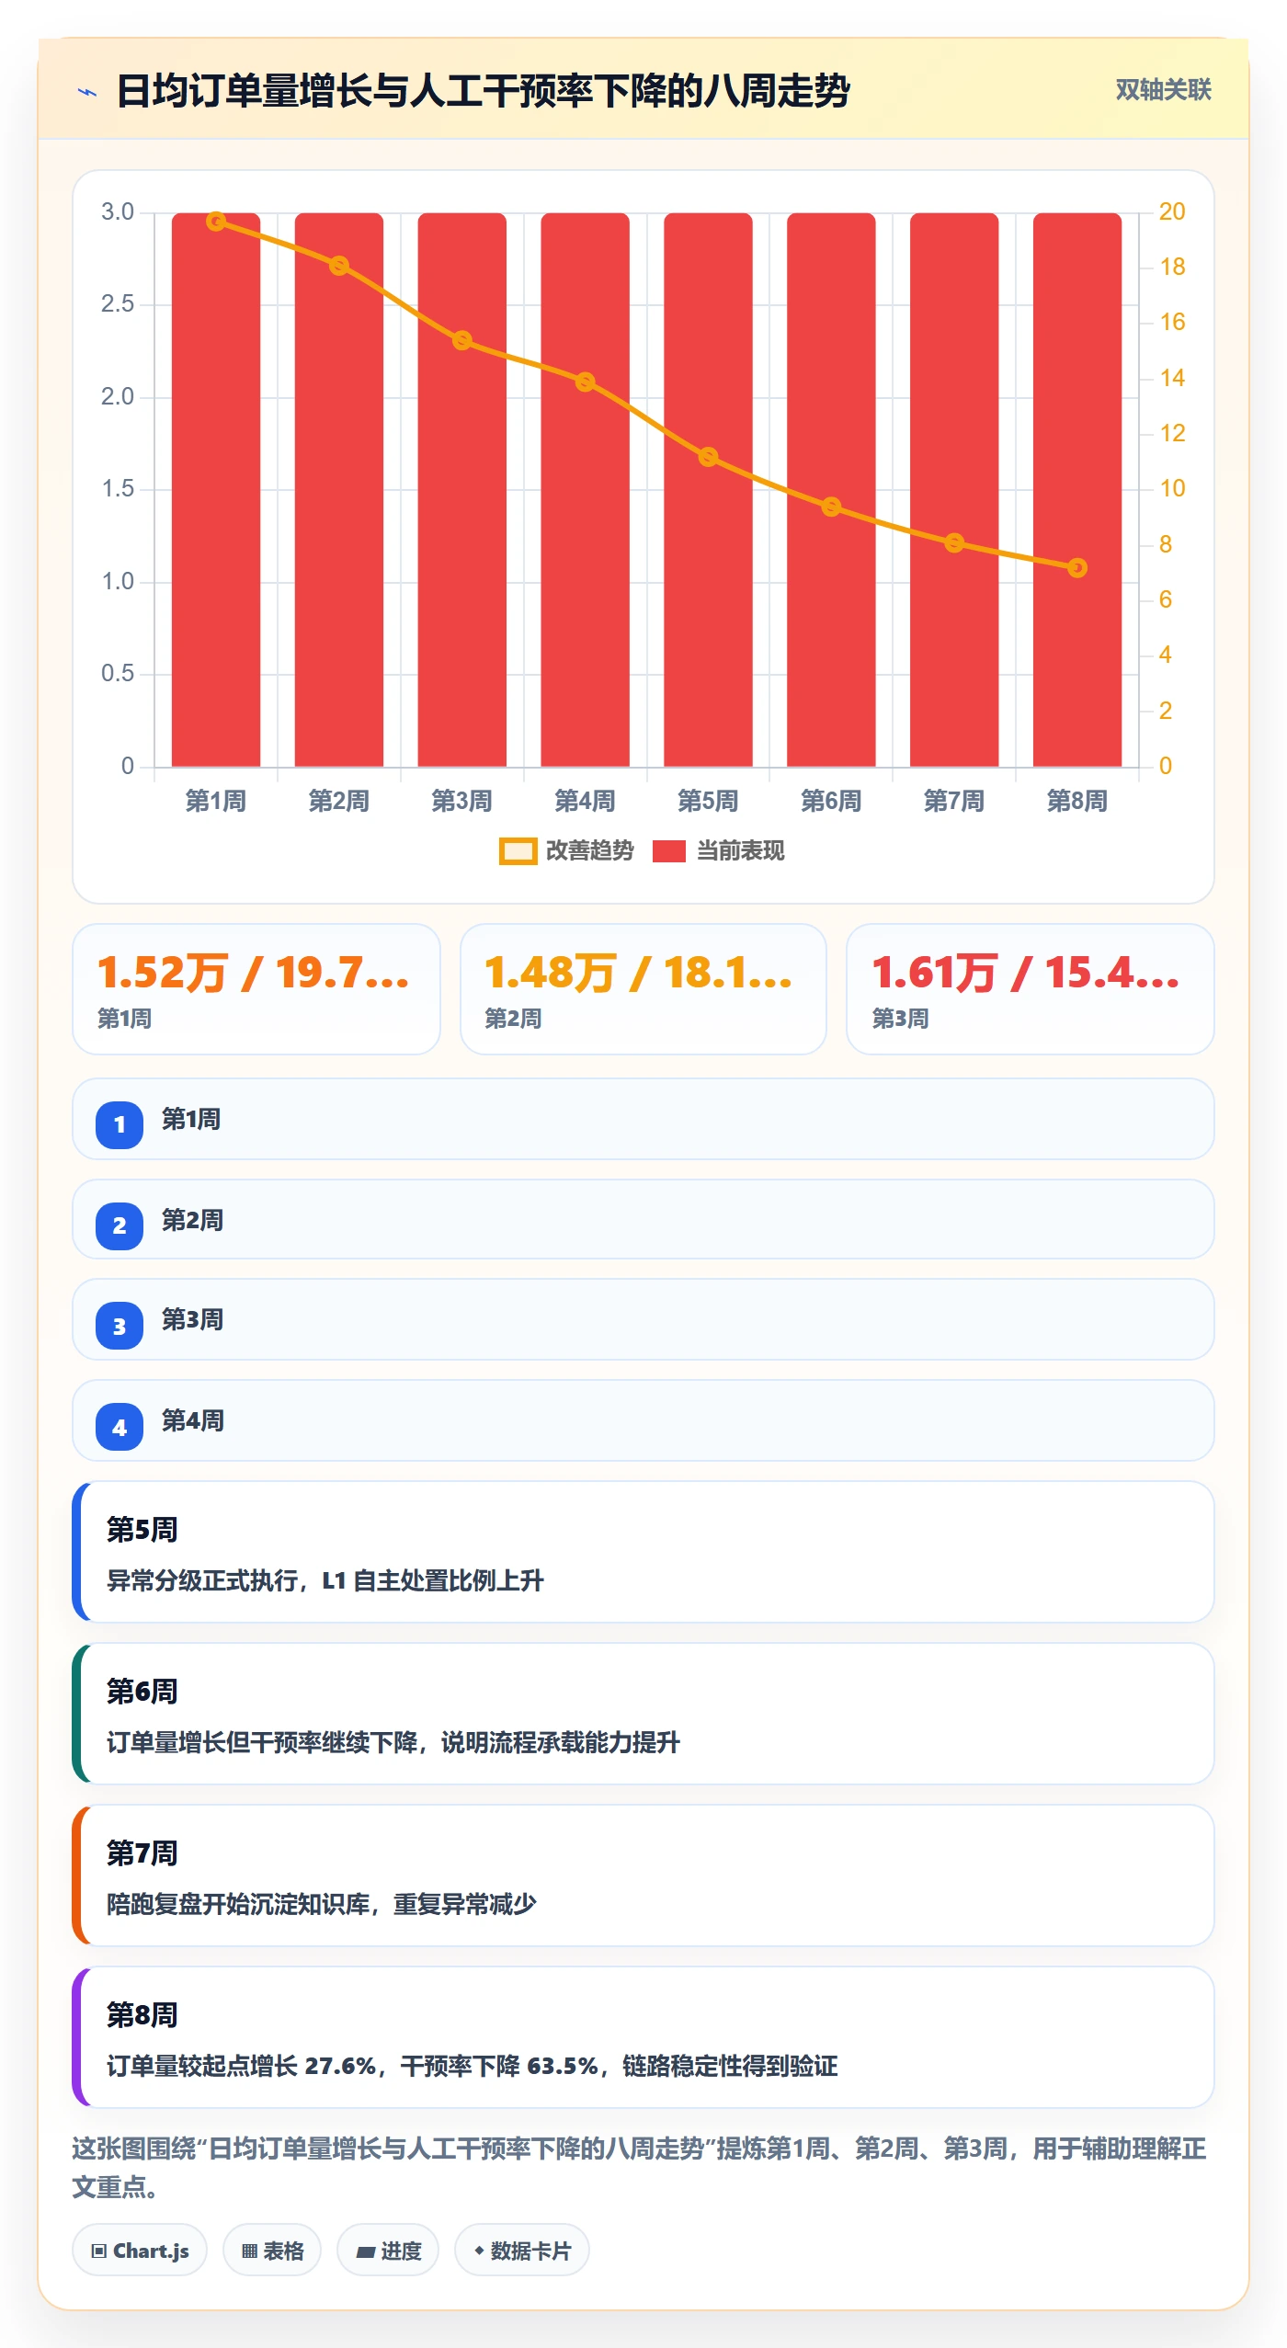This screenshot has height=2348, width=1287.
Task: Click the red bar above 第8周
Action: (x=1077, y=489)
